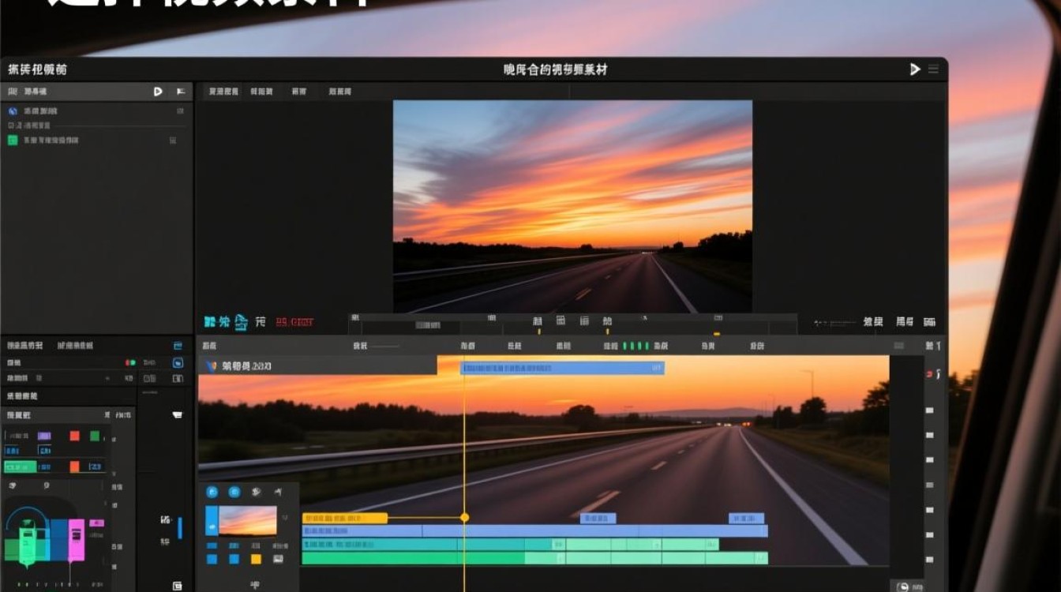Image resolution: width=1061 pixels, height=592 pixels.
Task: Click the small grid icon on the globe row
Action: (x=180, y=111)
